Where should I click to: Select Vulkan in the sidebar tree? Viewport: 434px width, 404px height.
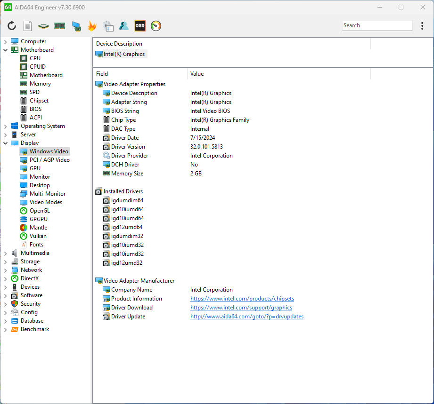[38, 236]
